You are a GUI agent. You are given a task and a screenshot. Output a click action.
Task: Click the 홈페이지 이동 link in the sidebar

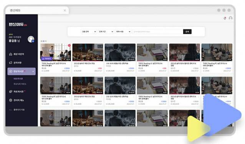(x=17, y=110)
